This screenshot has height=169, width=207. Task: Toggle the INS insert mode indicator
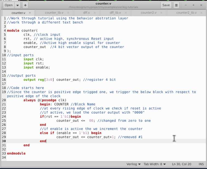click(x=201, y=164)
